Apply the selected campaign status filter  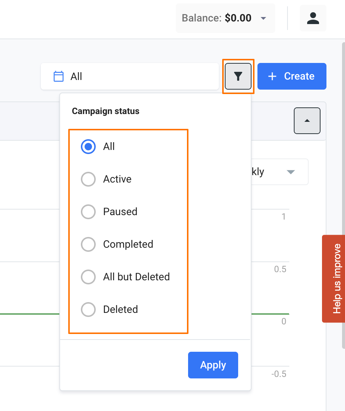pyautogui.click(x=213, y=365)
